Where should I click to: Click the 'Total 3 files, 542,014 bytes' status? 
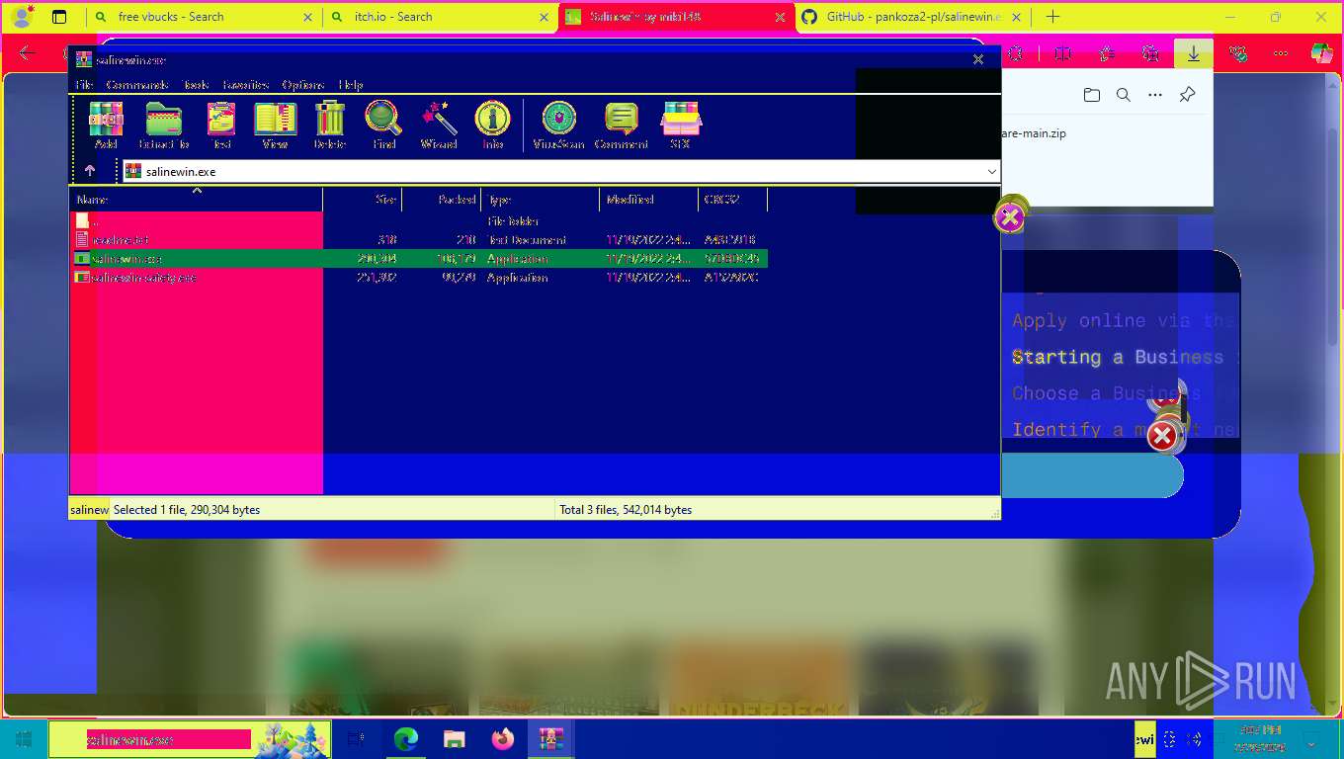(626, 510)
